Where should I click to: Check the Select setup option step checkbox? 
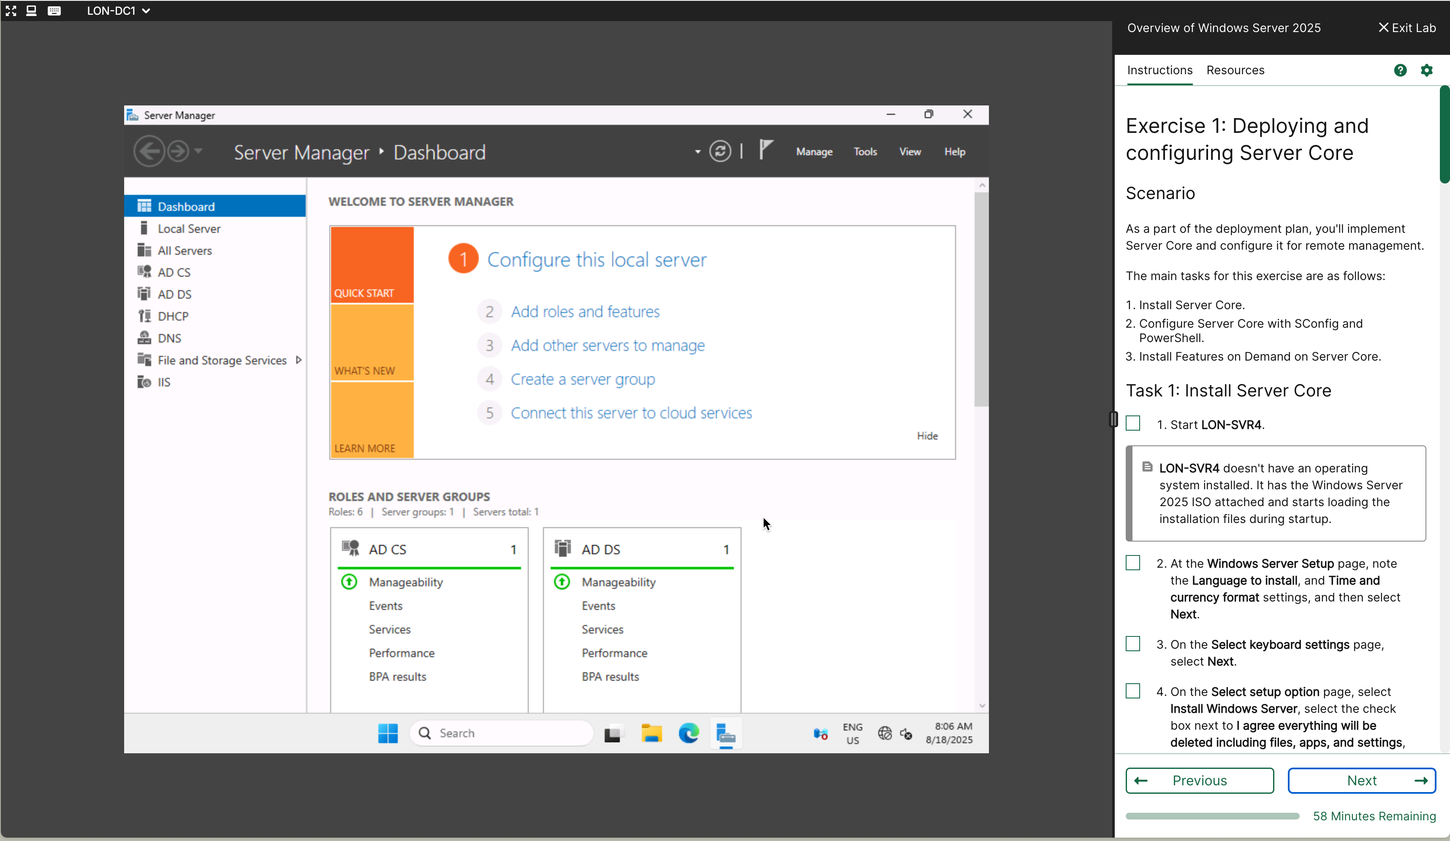point(1133,690)
